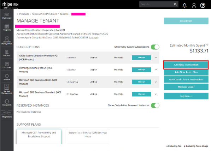Viewport: 211px width, 151px height.
Task: Select Support as a Service 12x5 card
Action: coord(88,137)
